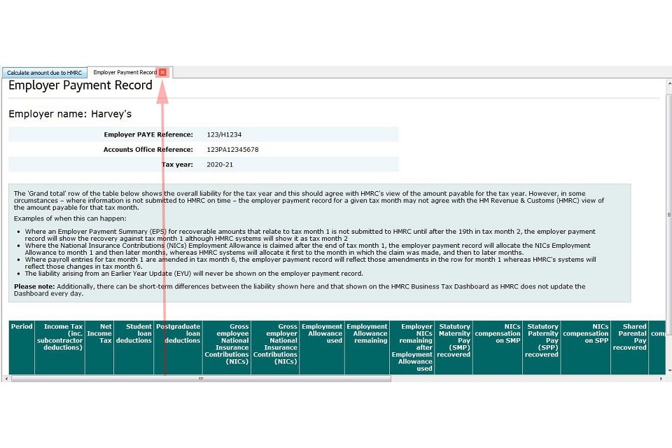The image size is (672, 448).
Task: Click Employer NICs remaining after Employment Allowance header
Action: [412, 348]
